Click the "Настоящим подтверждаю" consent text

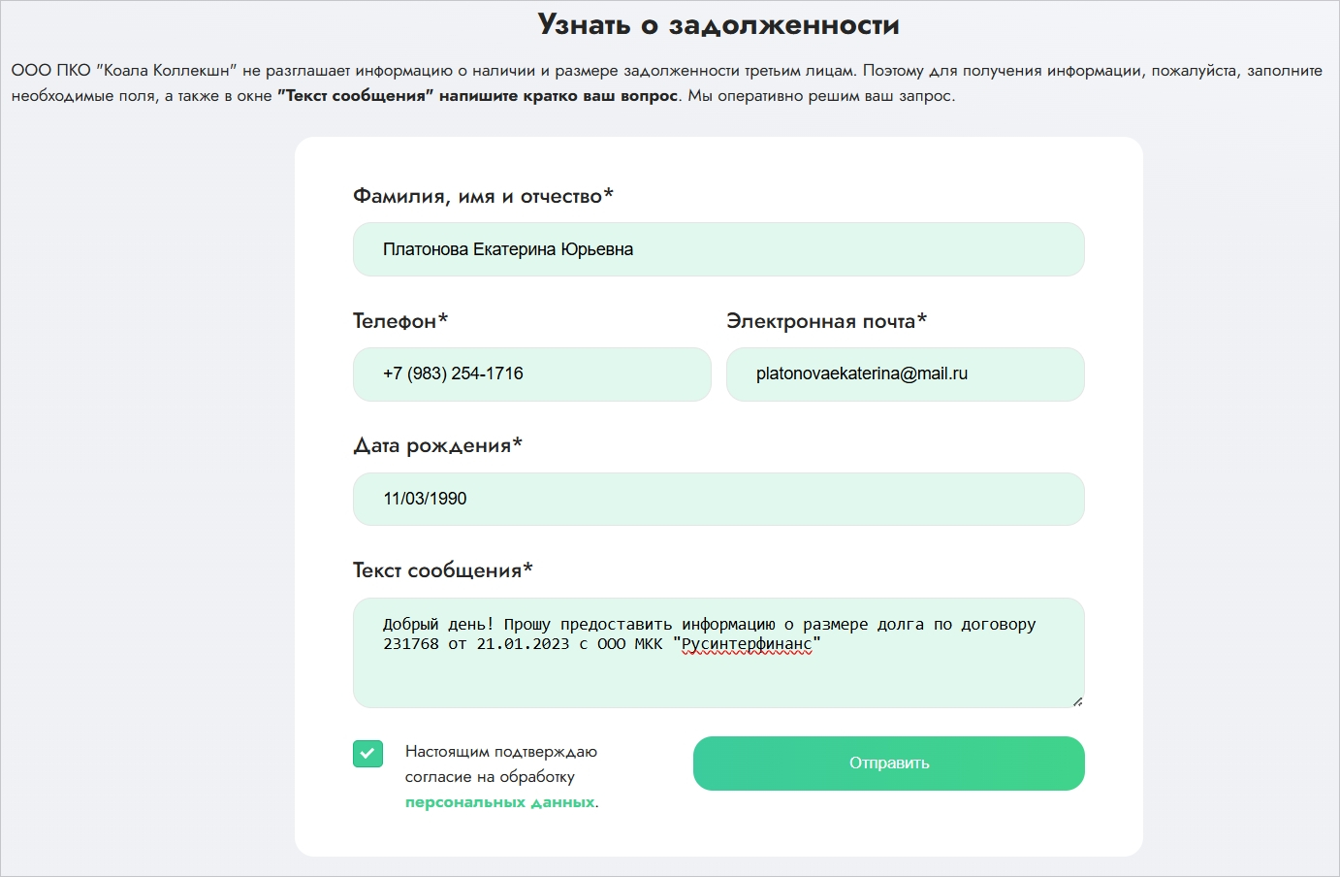(x=500, y=752)
